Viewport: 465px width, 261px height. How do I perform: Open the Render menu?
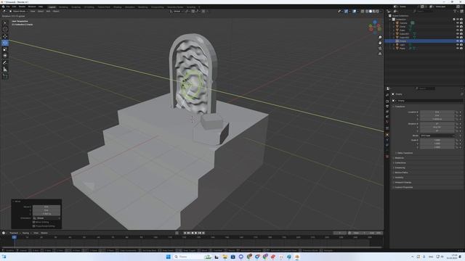pos(22,7)
